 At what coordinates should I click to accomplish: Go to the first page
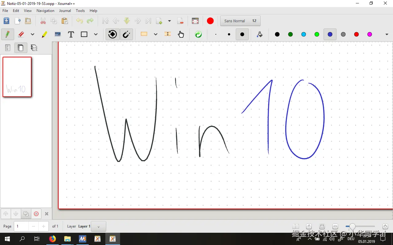click(x=105, y=21)
